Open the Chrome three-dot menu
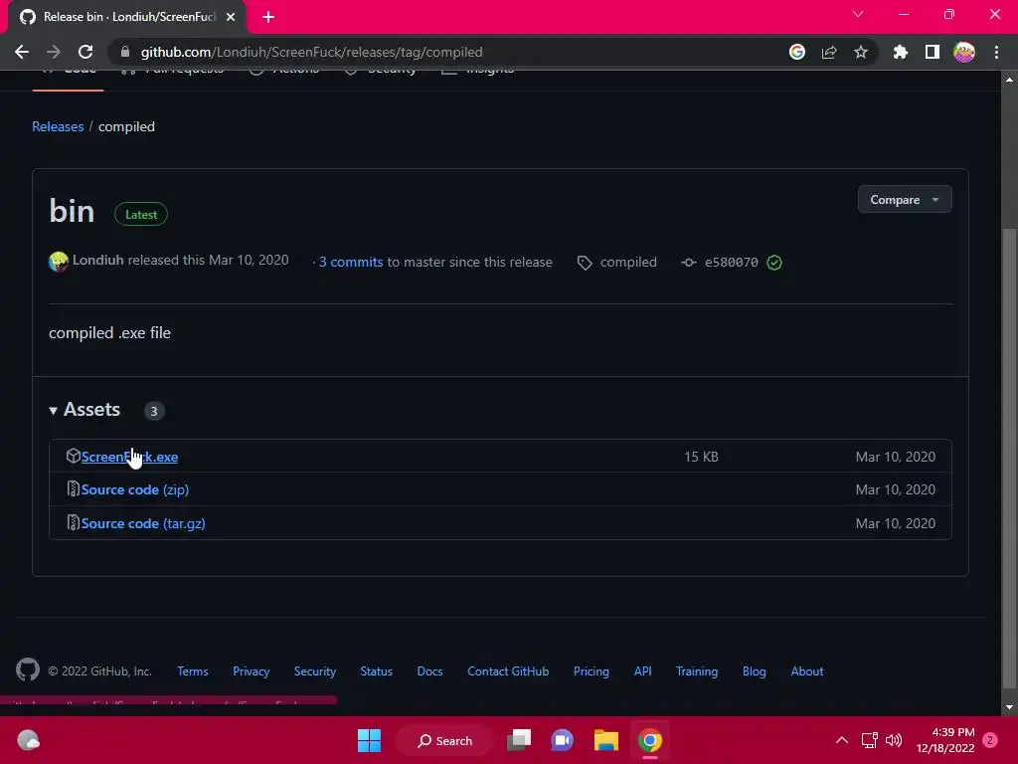Viewport: 1018px width, 764px height. tap(996, 52)
